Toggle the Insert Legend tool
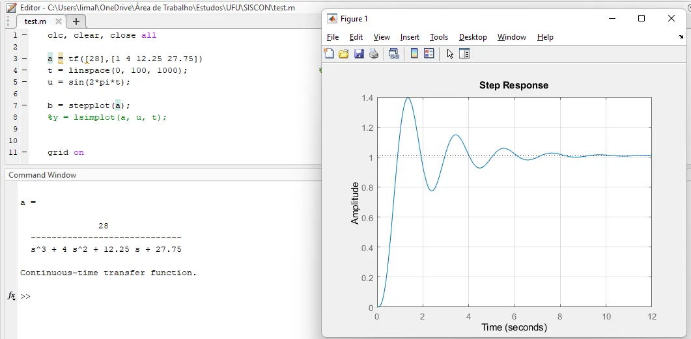This screenshot has width=691, height=339. pos(429,54)
